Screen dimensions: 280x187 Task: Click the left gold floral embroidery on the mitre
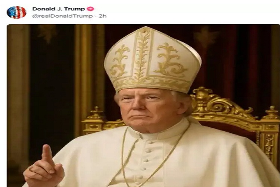click(x=119, y=61)
